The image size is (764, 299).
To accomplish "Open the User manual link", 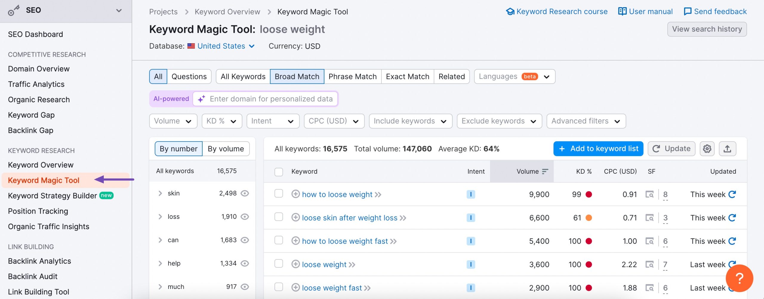I will click(645, 11).
